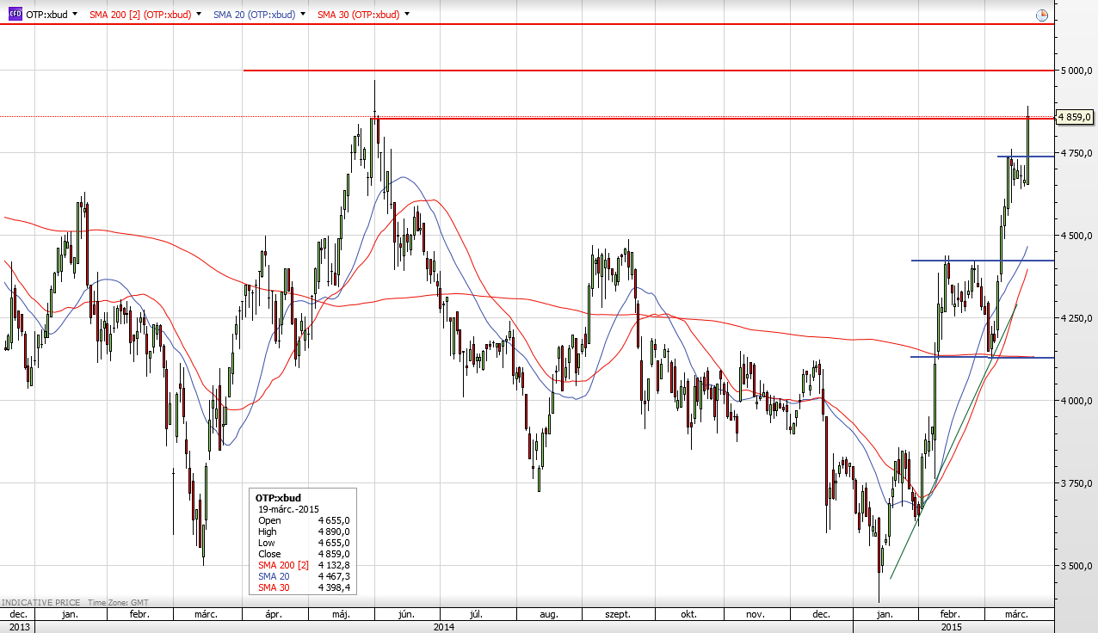Click the 2015 year label
Viewport: 1098px width, 633px height.
coord(951,627)
